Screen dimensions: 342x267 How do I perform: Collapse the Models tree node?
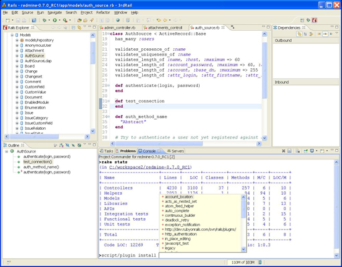pyautogui.click(x=12, y=35)
